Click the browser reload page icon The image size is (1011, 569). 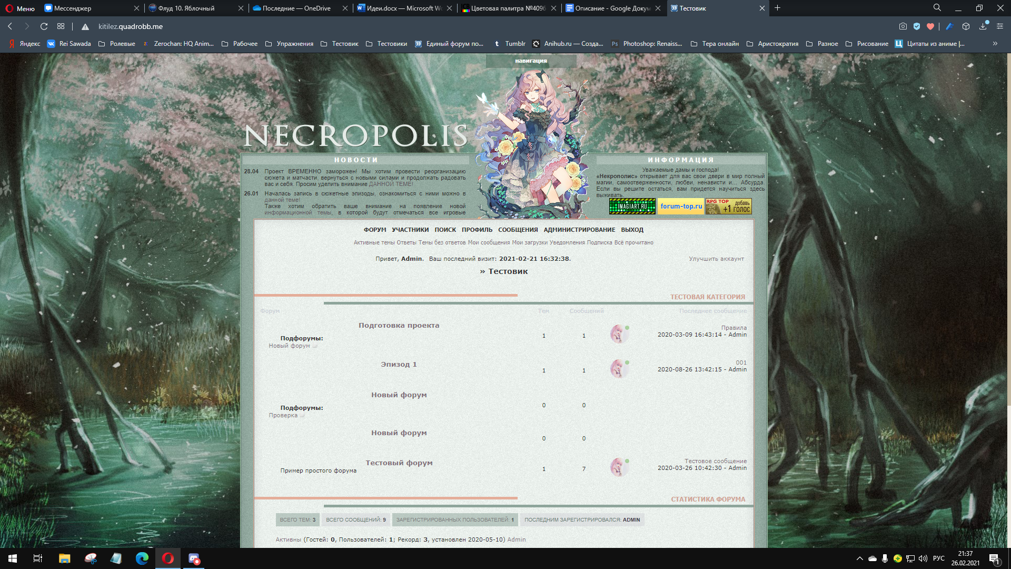tap(44, 26)
